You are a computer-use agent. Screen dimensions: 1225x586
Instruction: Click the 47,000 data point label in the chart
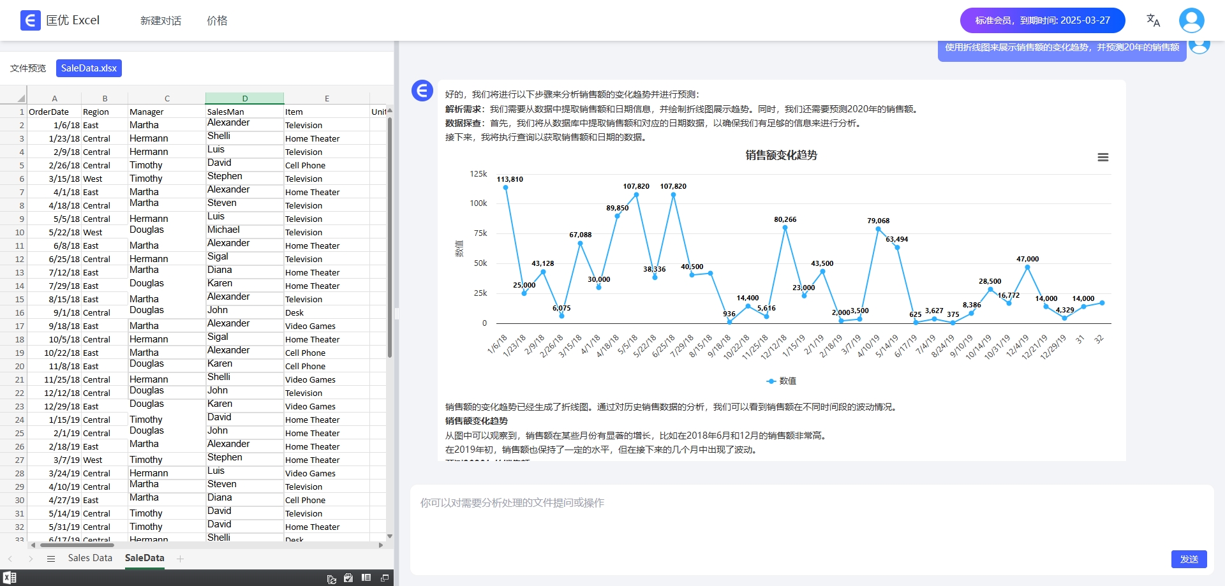[1027, 259]
